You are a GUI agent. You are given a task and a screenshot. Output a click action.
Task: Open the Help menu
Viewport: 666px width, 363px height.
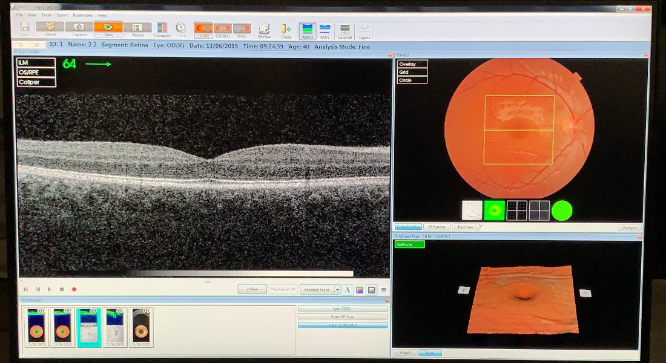point(102,15)
